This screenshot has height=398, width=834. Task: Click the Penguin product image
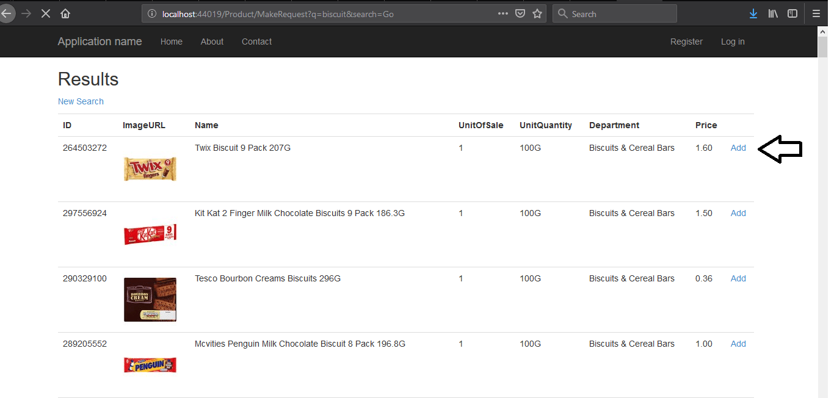point(150,365)
